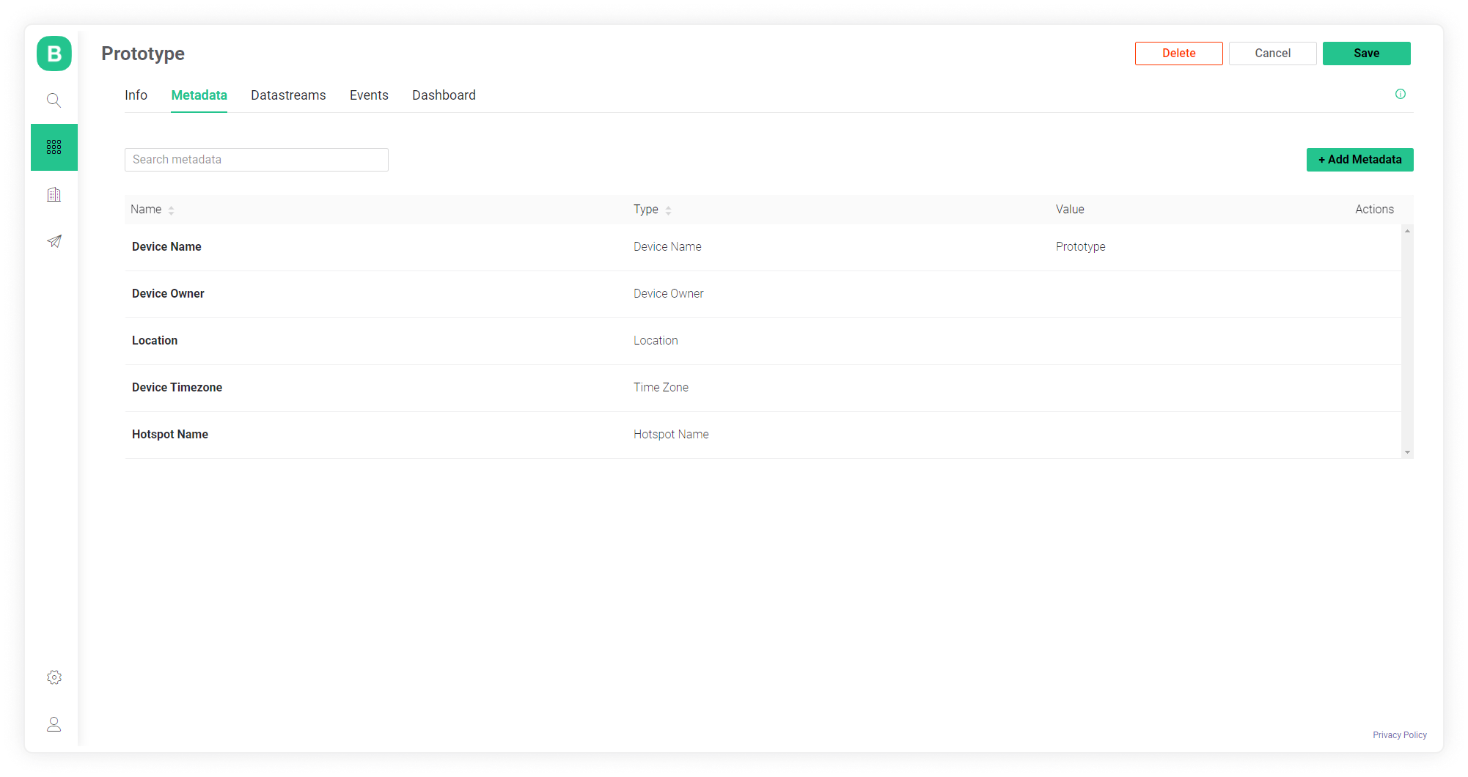Click the scrollbar down arrow in table
1468x777 pixels.
pyautogui.click(x=1407, y=452)
